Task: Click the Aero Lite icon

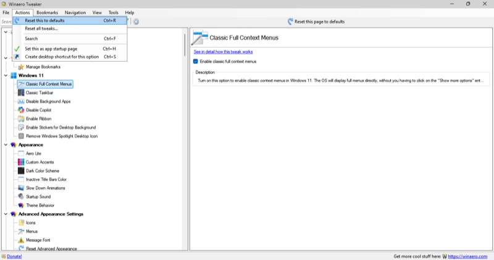Action: click(21, 154)
